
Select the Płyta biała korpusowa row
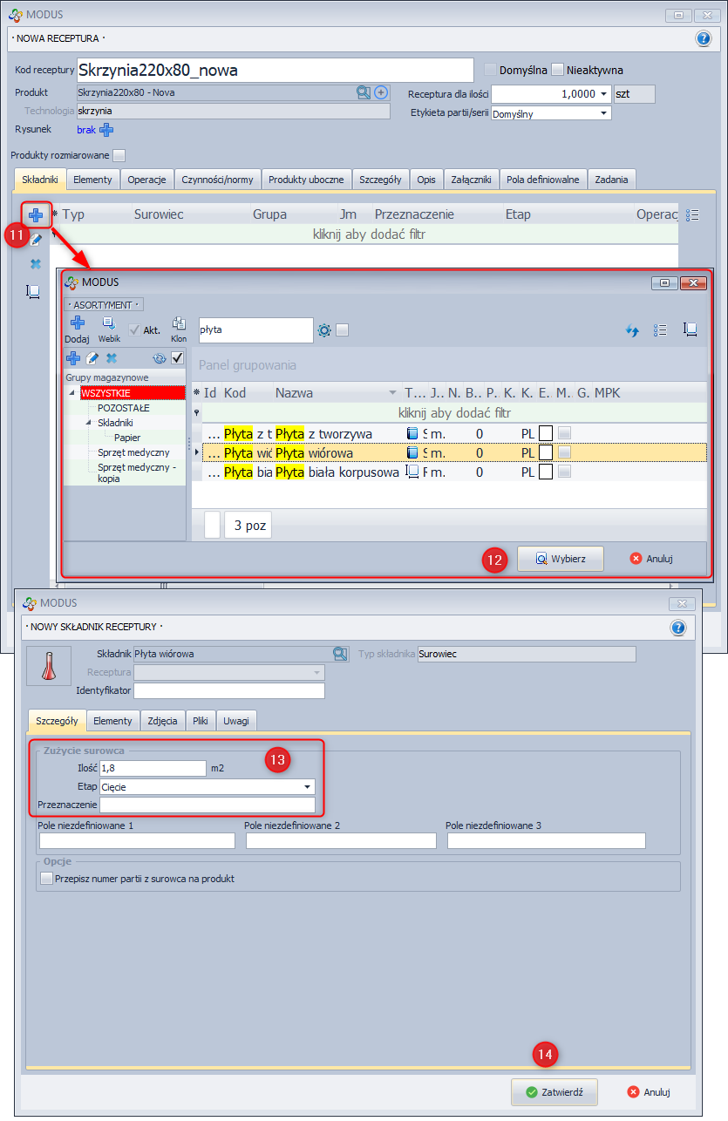(x=454, y=472)
